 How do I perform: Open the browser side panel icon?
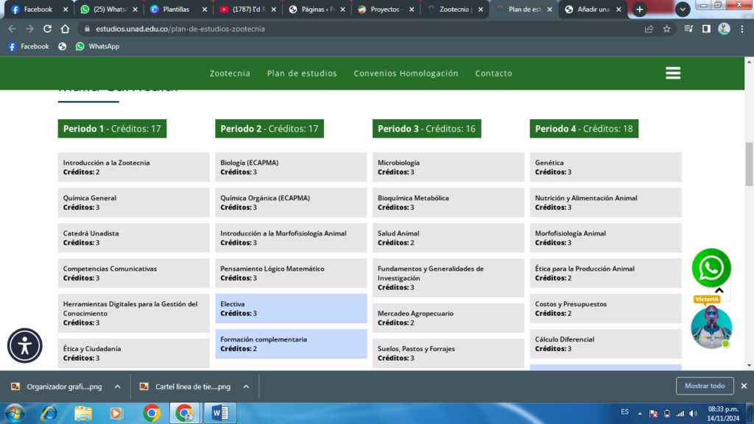(706, 29)
